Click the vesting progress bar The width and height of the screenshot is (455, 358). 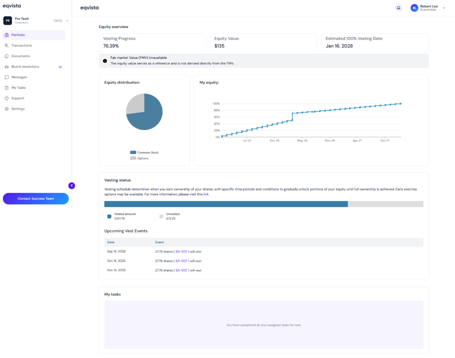tap(264, 204)
